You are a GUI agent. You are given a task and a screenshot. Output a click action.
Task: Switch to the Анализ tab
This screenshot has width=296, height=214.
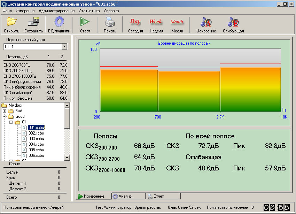(125, 196)
